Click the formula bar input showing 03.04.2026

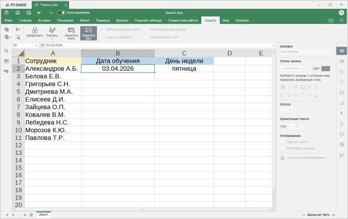(158, 45)
